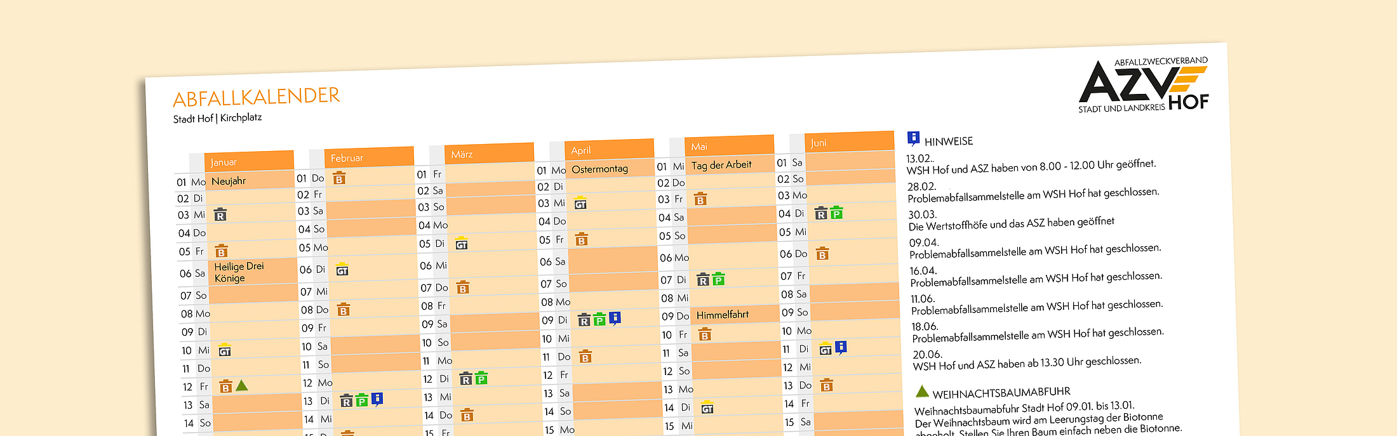Click the 20.06. closing at 13.30 note
Screen dimensions: 1397x436
(x=1027, y=360)
